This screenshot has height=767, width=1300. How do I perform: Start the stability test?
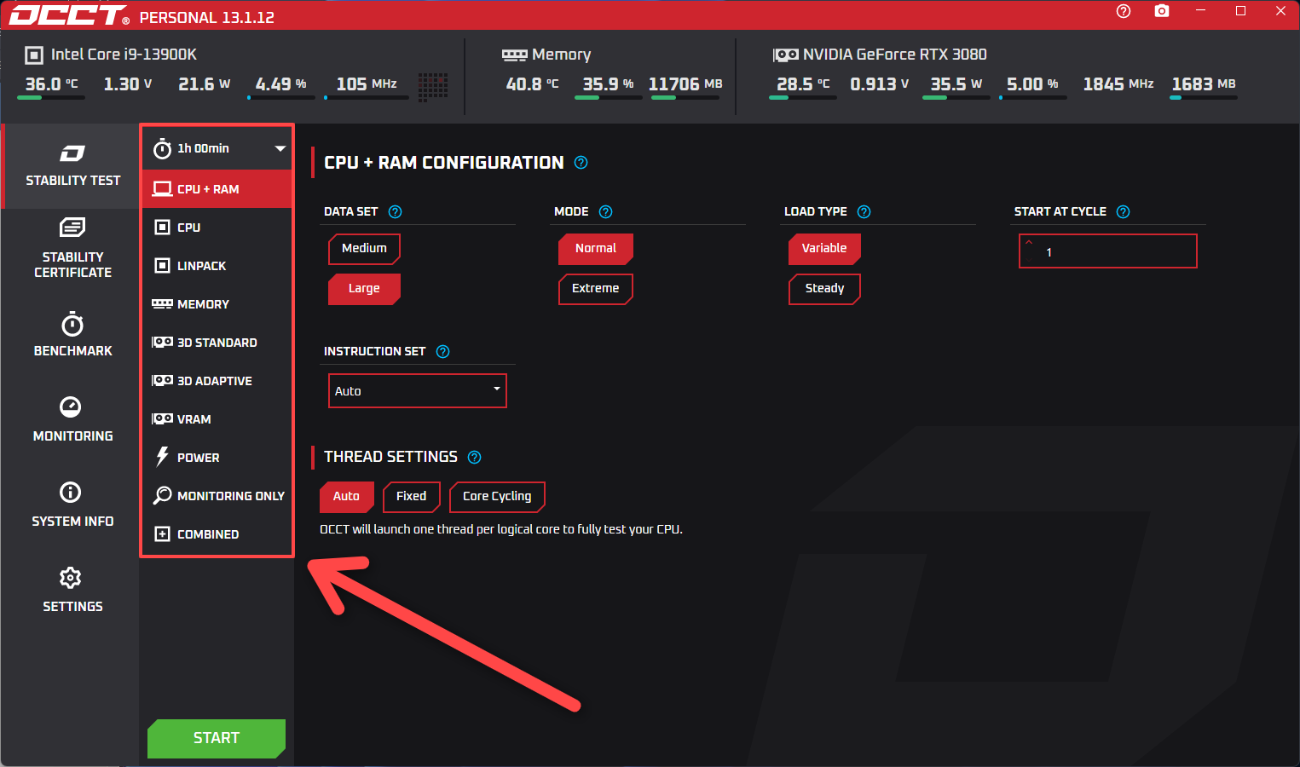click(x=217, y=738)
